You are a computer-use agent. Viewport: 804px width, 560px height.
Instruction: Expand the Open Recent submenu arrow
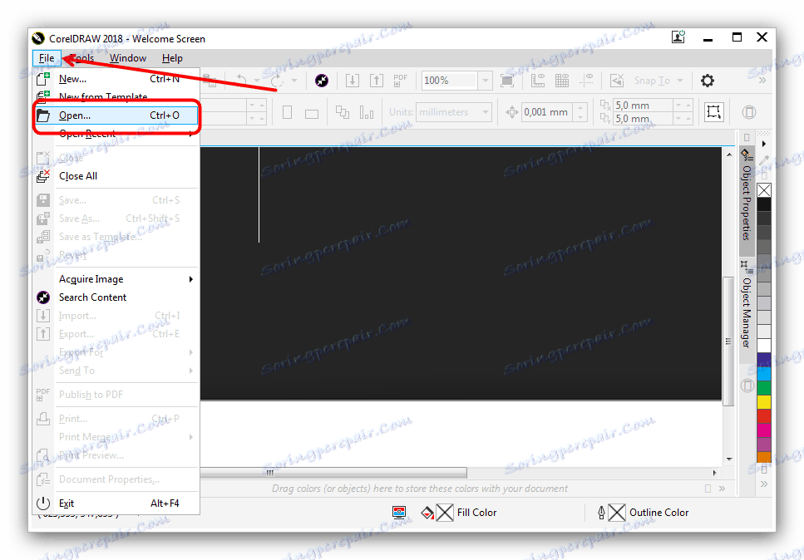click(190, 135)
